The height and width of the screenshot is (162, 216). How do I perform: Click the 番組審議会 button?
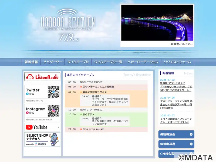176,134
